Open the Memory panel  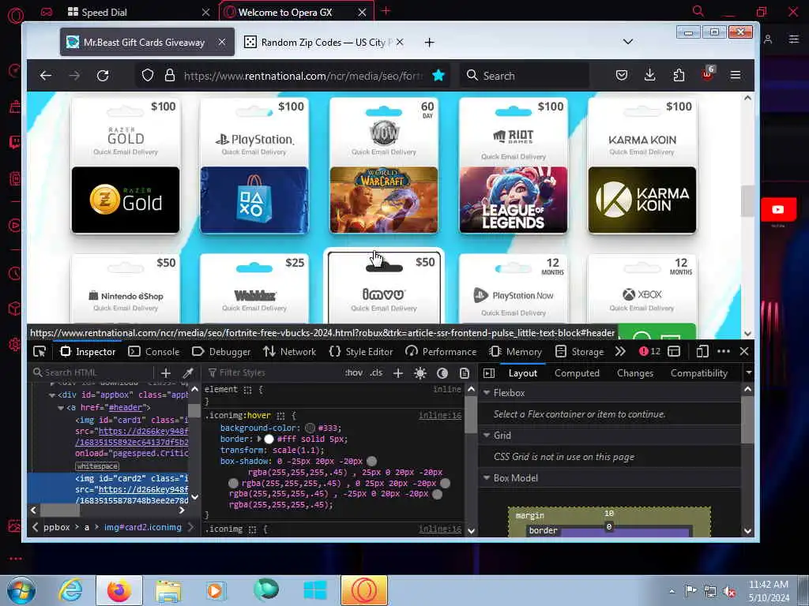tap(515, 351)
